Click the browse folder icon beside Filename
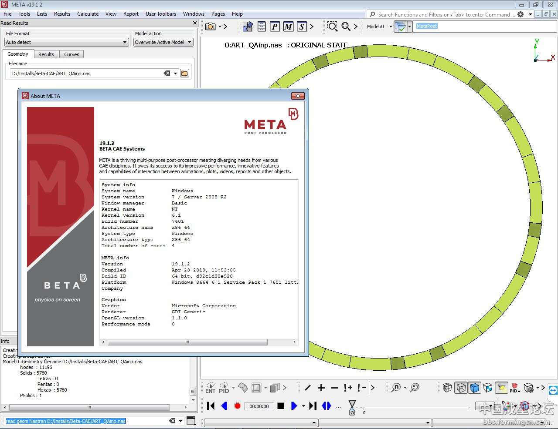Image resolution: width=558 pixels, height=429 pixels. [185, 74]
